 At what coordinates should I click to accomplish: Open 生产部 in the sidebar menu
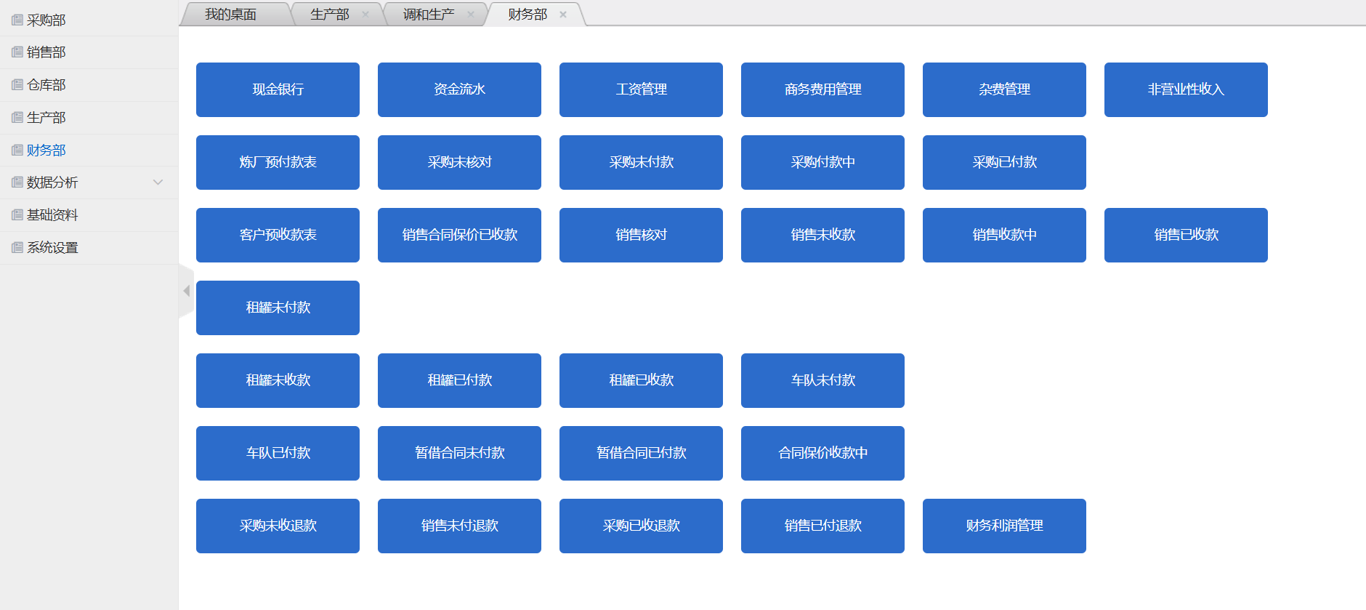[x=47, y=118]
